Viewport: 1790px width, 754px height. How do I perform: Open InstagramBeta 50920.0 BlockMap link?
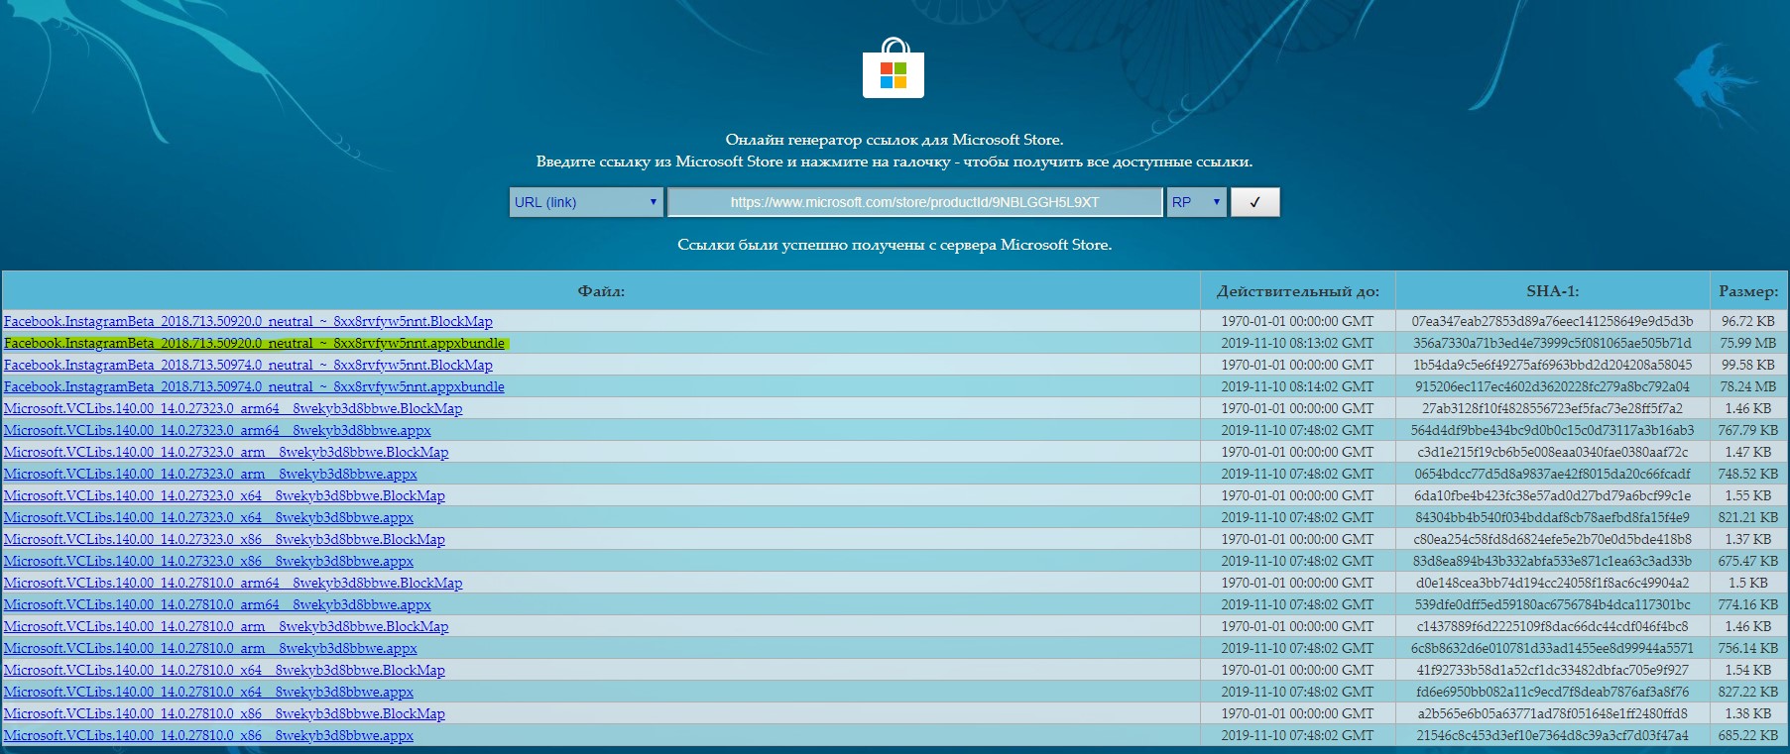pyautogui.click(x=248, y=321)
